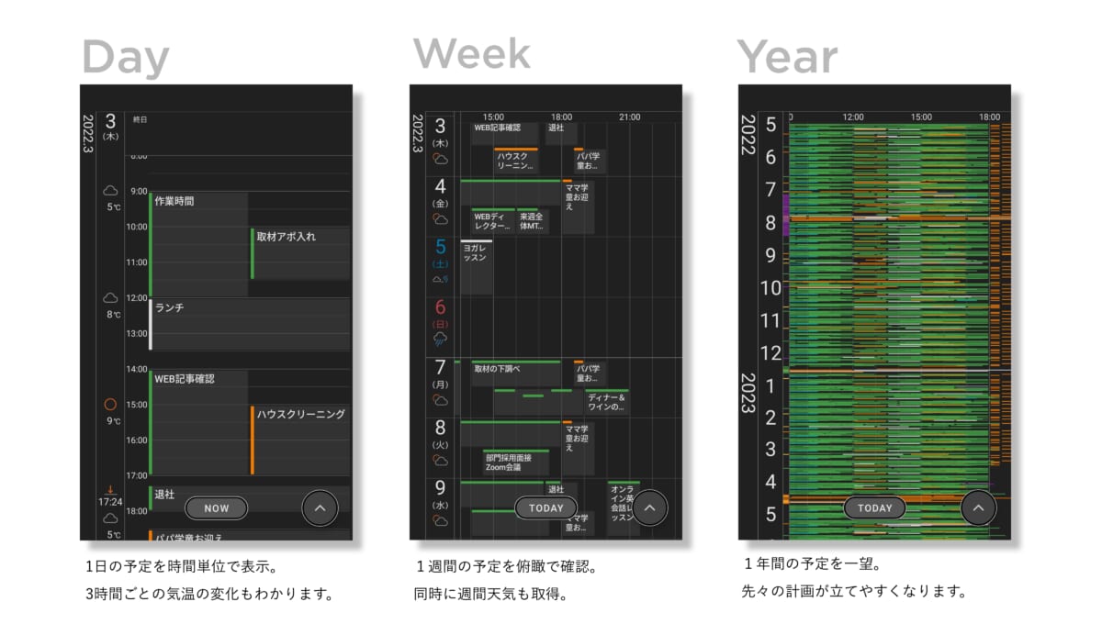Open ハウスクリーニン event on Thursday 3 in Week view

tap(515, 161)
